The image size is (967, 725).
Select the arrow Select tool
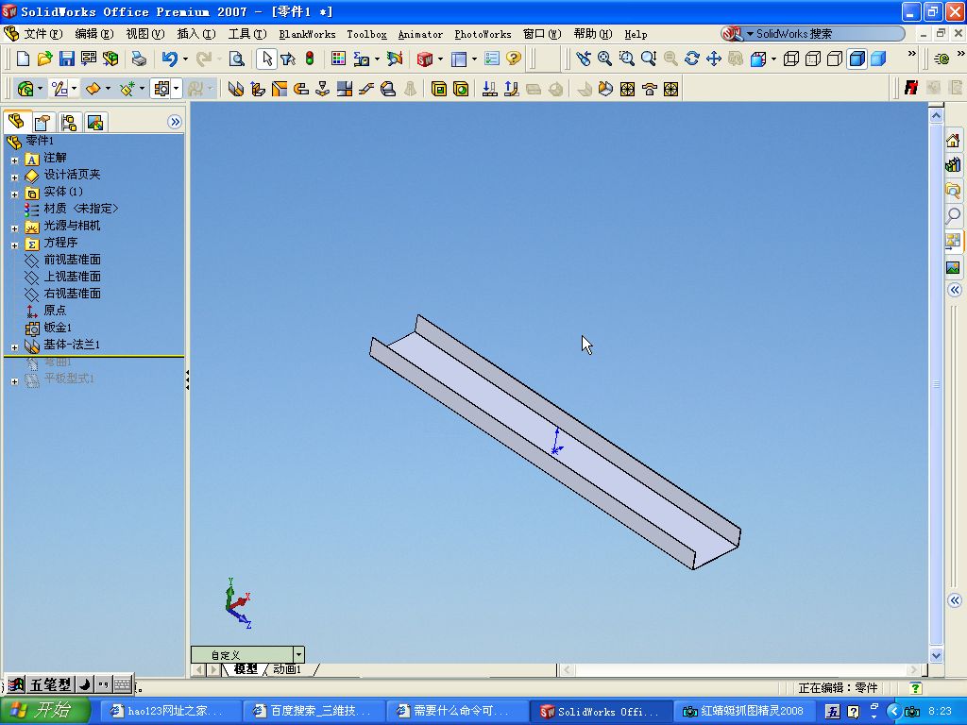pyautogui.click(x=266, y=59)
